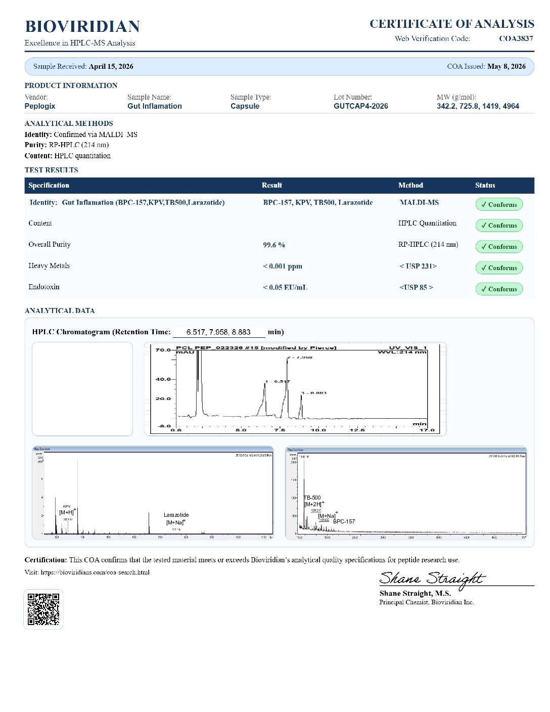The width and height of the screenshot is (550, 712).
Task: Click the KPV Larazotide mass spectrum image
Action: [x=153, y=493]
